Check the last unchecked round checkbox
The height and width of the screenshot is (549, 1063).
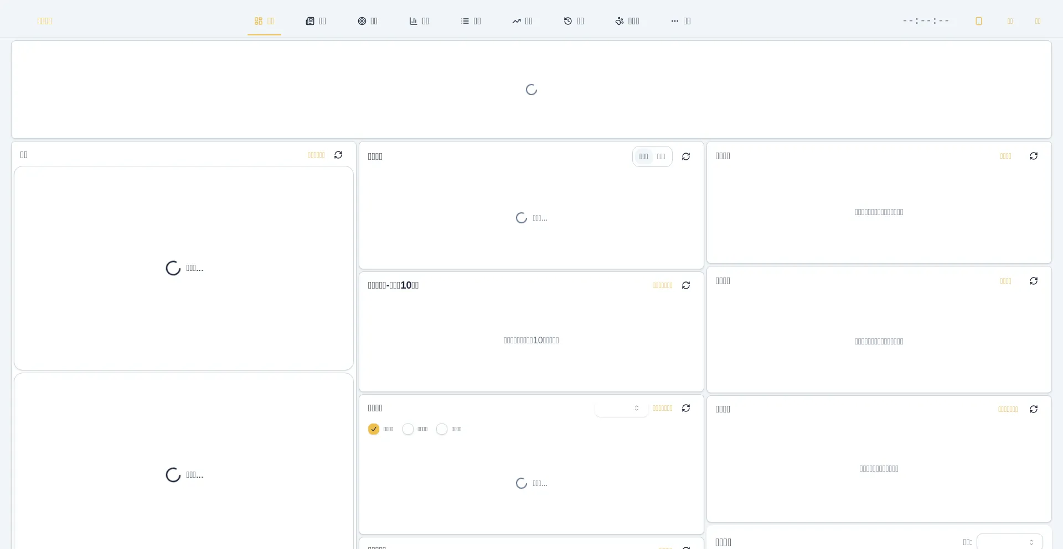click(x=442, y=429)
